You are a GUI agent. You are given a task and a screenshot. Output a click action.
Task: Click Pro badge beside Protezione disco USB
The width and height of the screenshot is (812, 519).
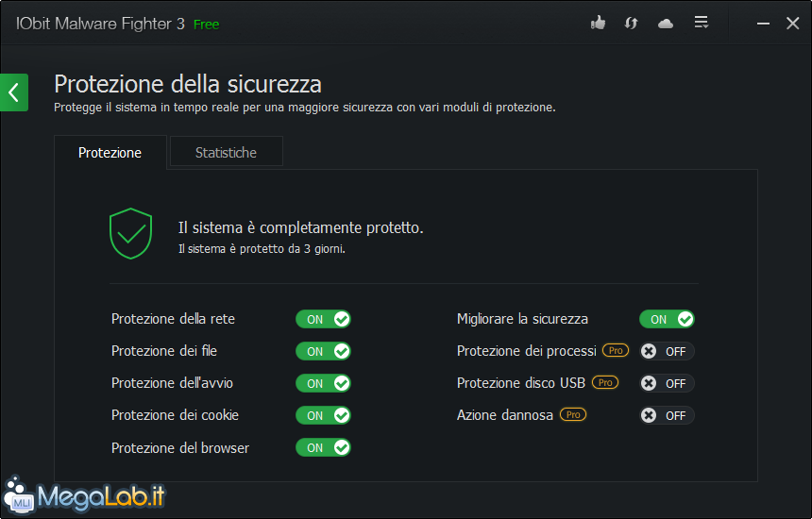(x=605, y=382)
